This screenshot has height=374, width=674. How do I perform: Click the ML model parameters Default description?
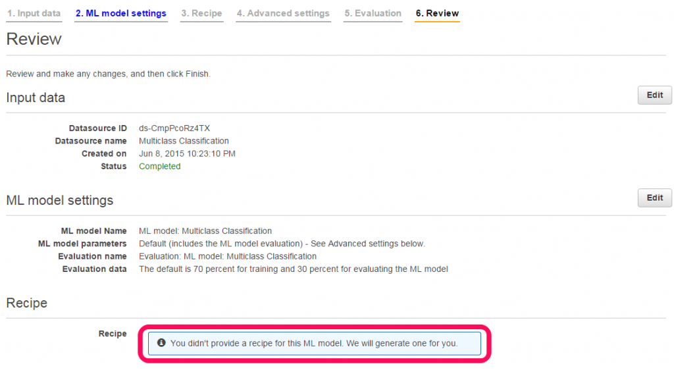(282, 244)
